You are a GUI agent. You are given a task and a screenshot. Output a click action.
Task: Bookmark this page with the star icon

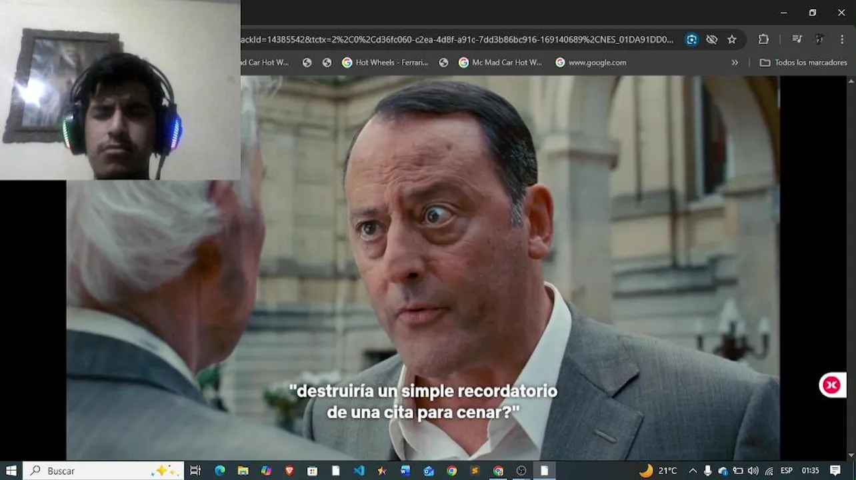[732, 39]
